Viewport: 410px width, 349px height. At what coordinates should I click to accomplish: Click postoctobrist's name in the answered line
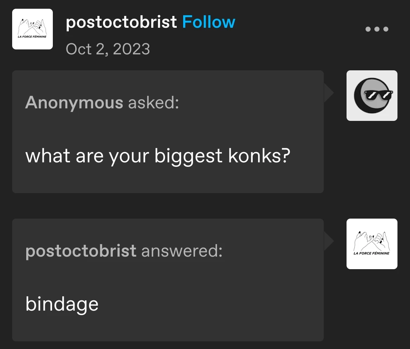tap(81, 251)
